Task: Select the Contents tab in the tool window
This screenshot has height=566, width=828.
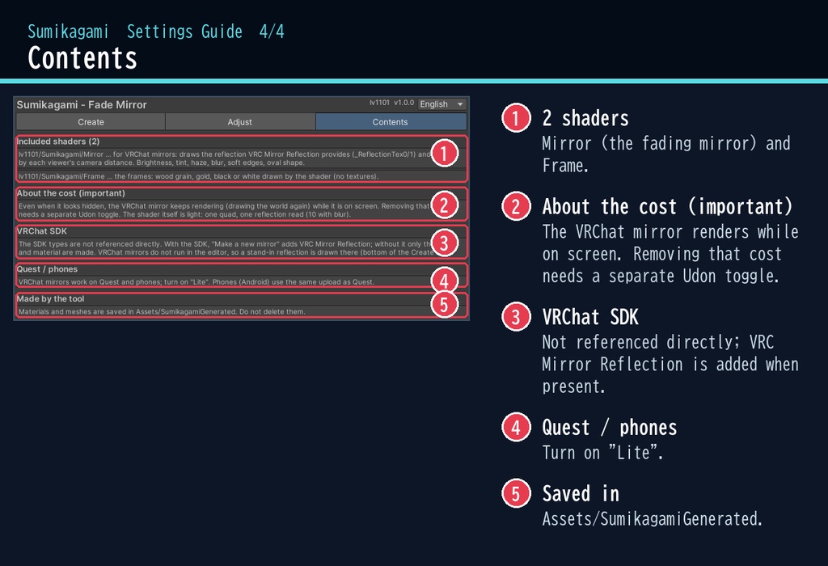Action: pos(391,122)
